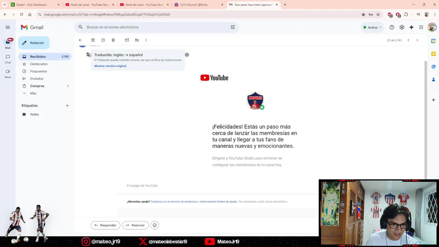
Task: Click the YouTube logo in email
Action: [214, 78]
